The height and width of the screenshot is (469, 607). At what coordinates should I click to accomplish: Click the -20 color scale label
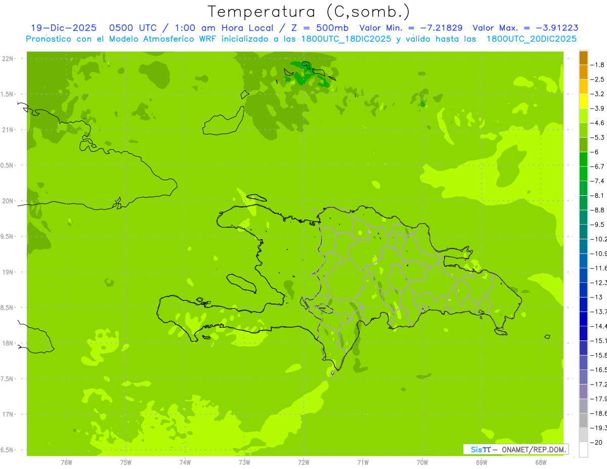(x=596, y=442)
